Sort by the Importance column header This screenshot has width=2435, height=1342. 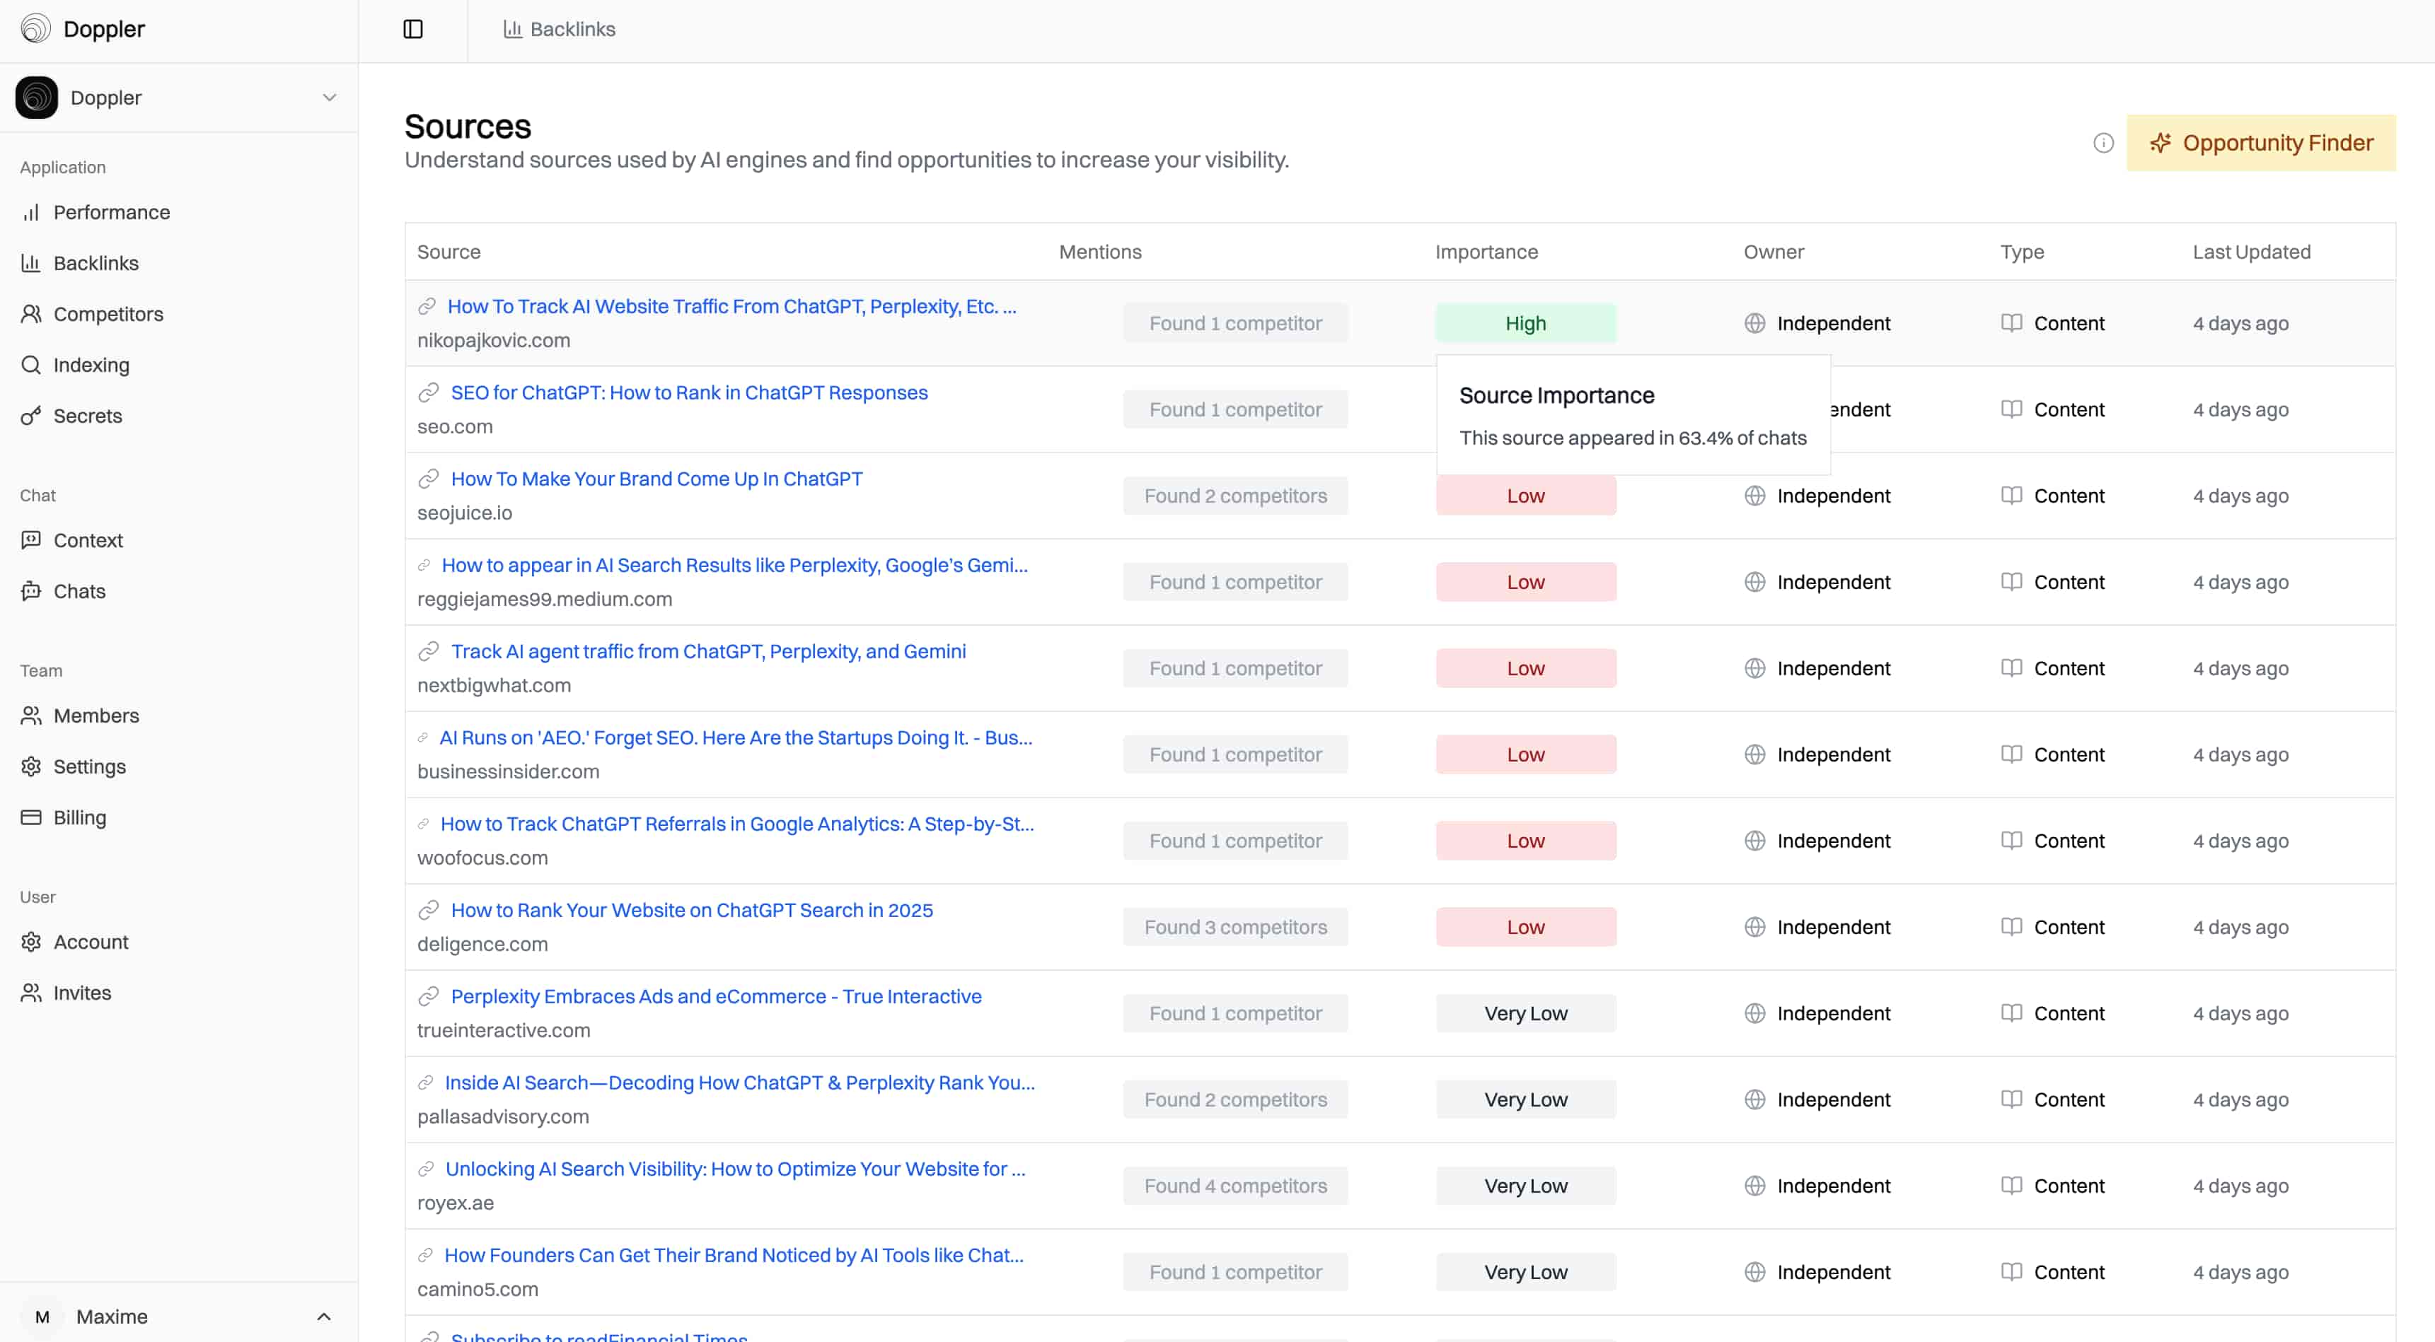(x=1486, y=252)
